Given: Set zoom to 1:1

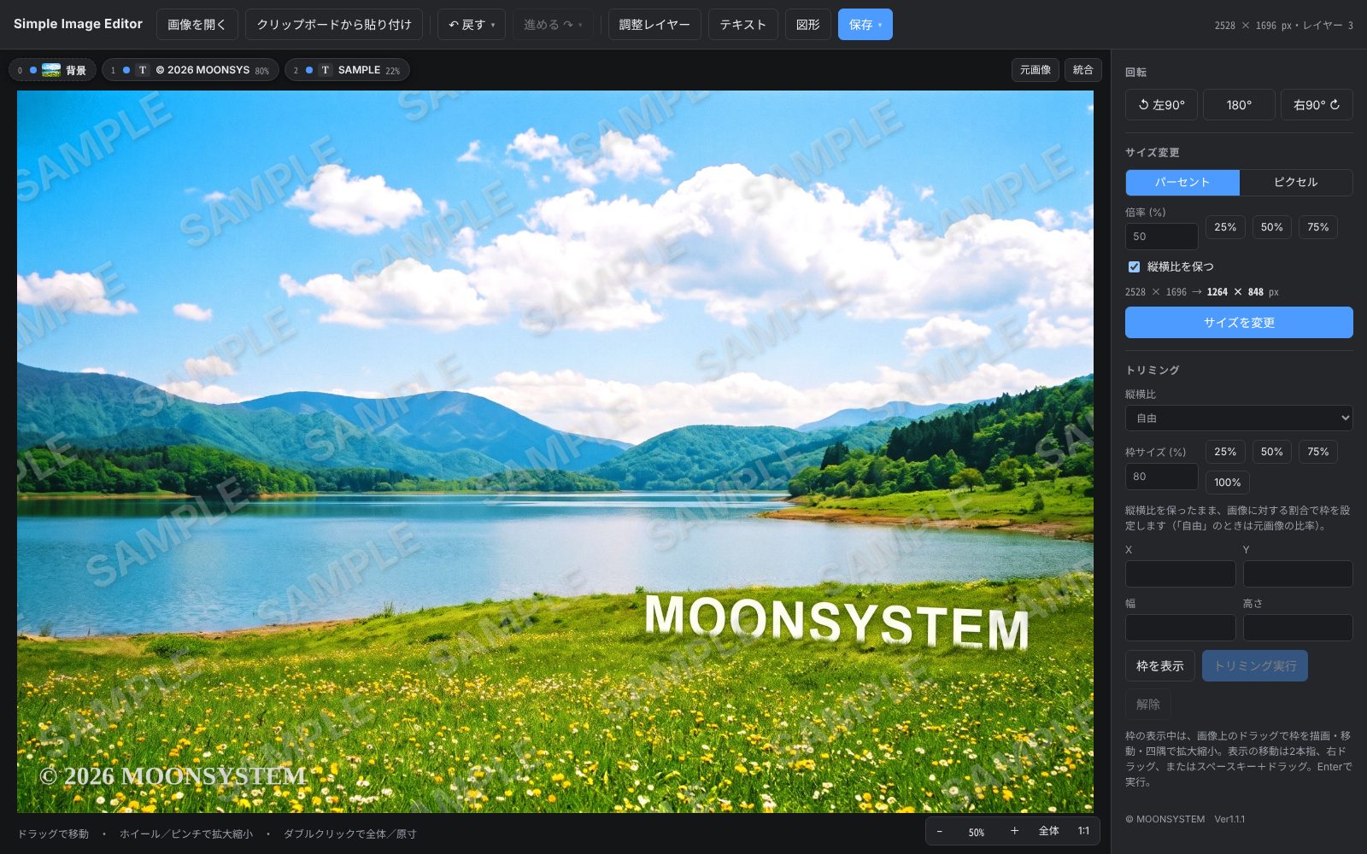Looking at the screenshot, I should [1083, 831].
